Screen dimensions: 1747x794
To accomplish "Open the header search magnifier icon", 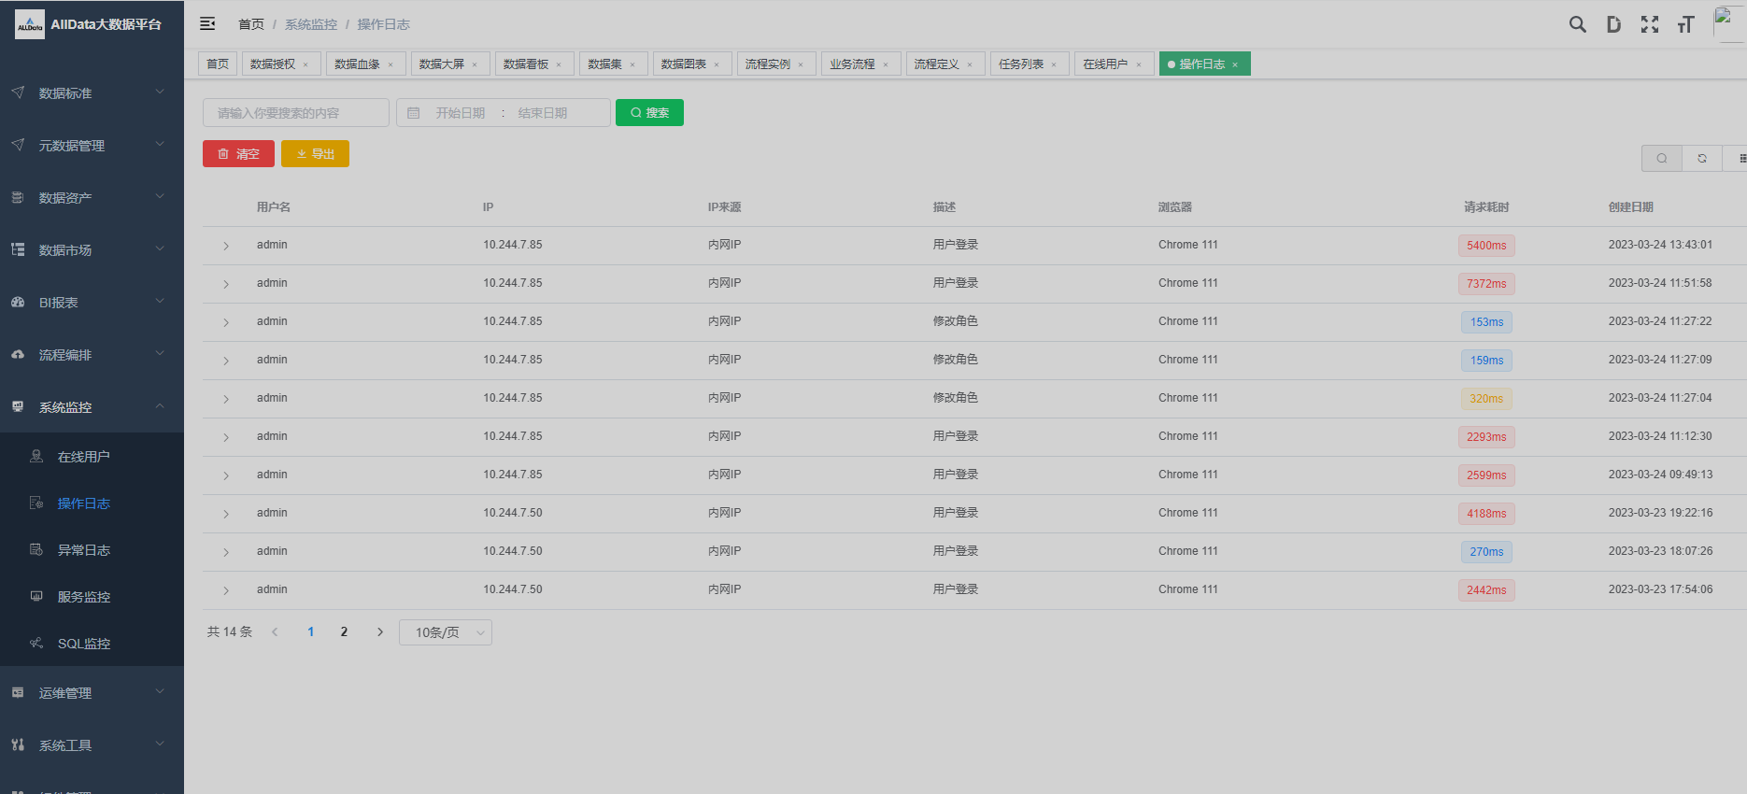I will [x=1577, y=24].
